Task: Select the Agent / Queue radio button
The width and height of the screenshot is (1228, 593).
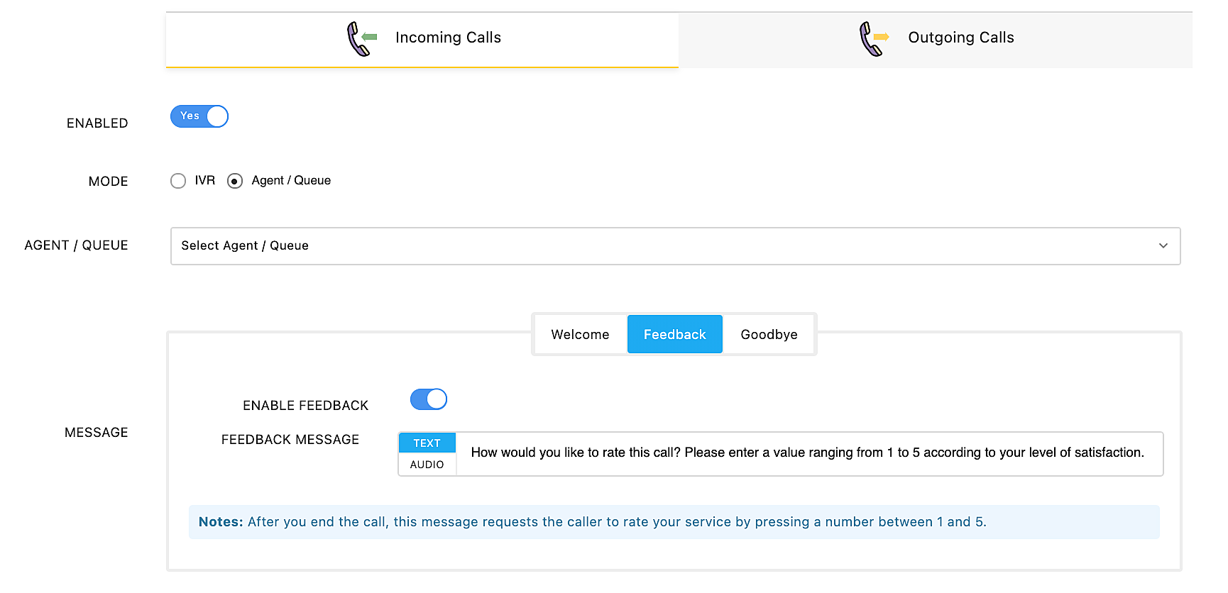Action: (x=235, y=181)
